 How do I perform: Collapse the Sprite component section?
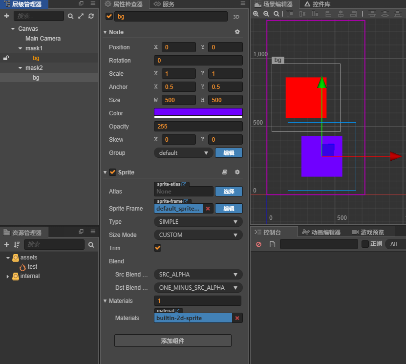105,172
